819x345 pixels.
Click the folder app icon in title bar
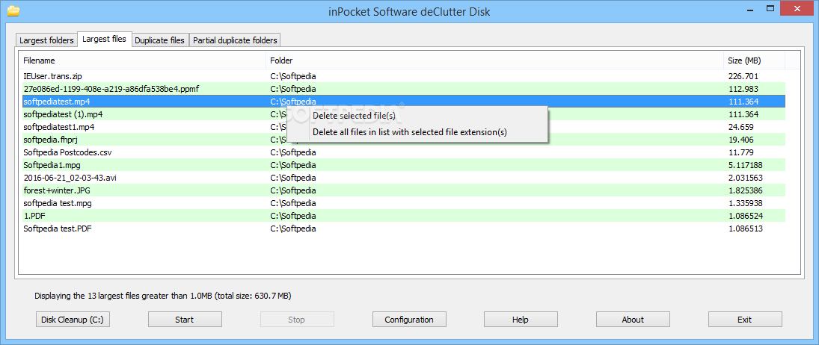pos(13,10)
